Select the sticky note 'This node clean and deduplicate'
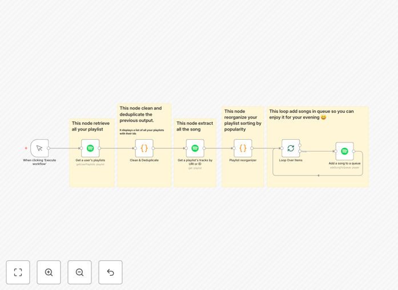Image resolution: width=398 pixels, height=290 pixels. 144,145
